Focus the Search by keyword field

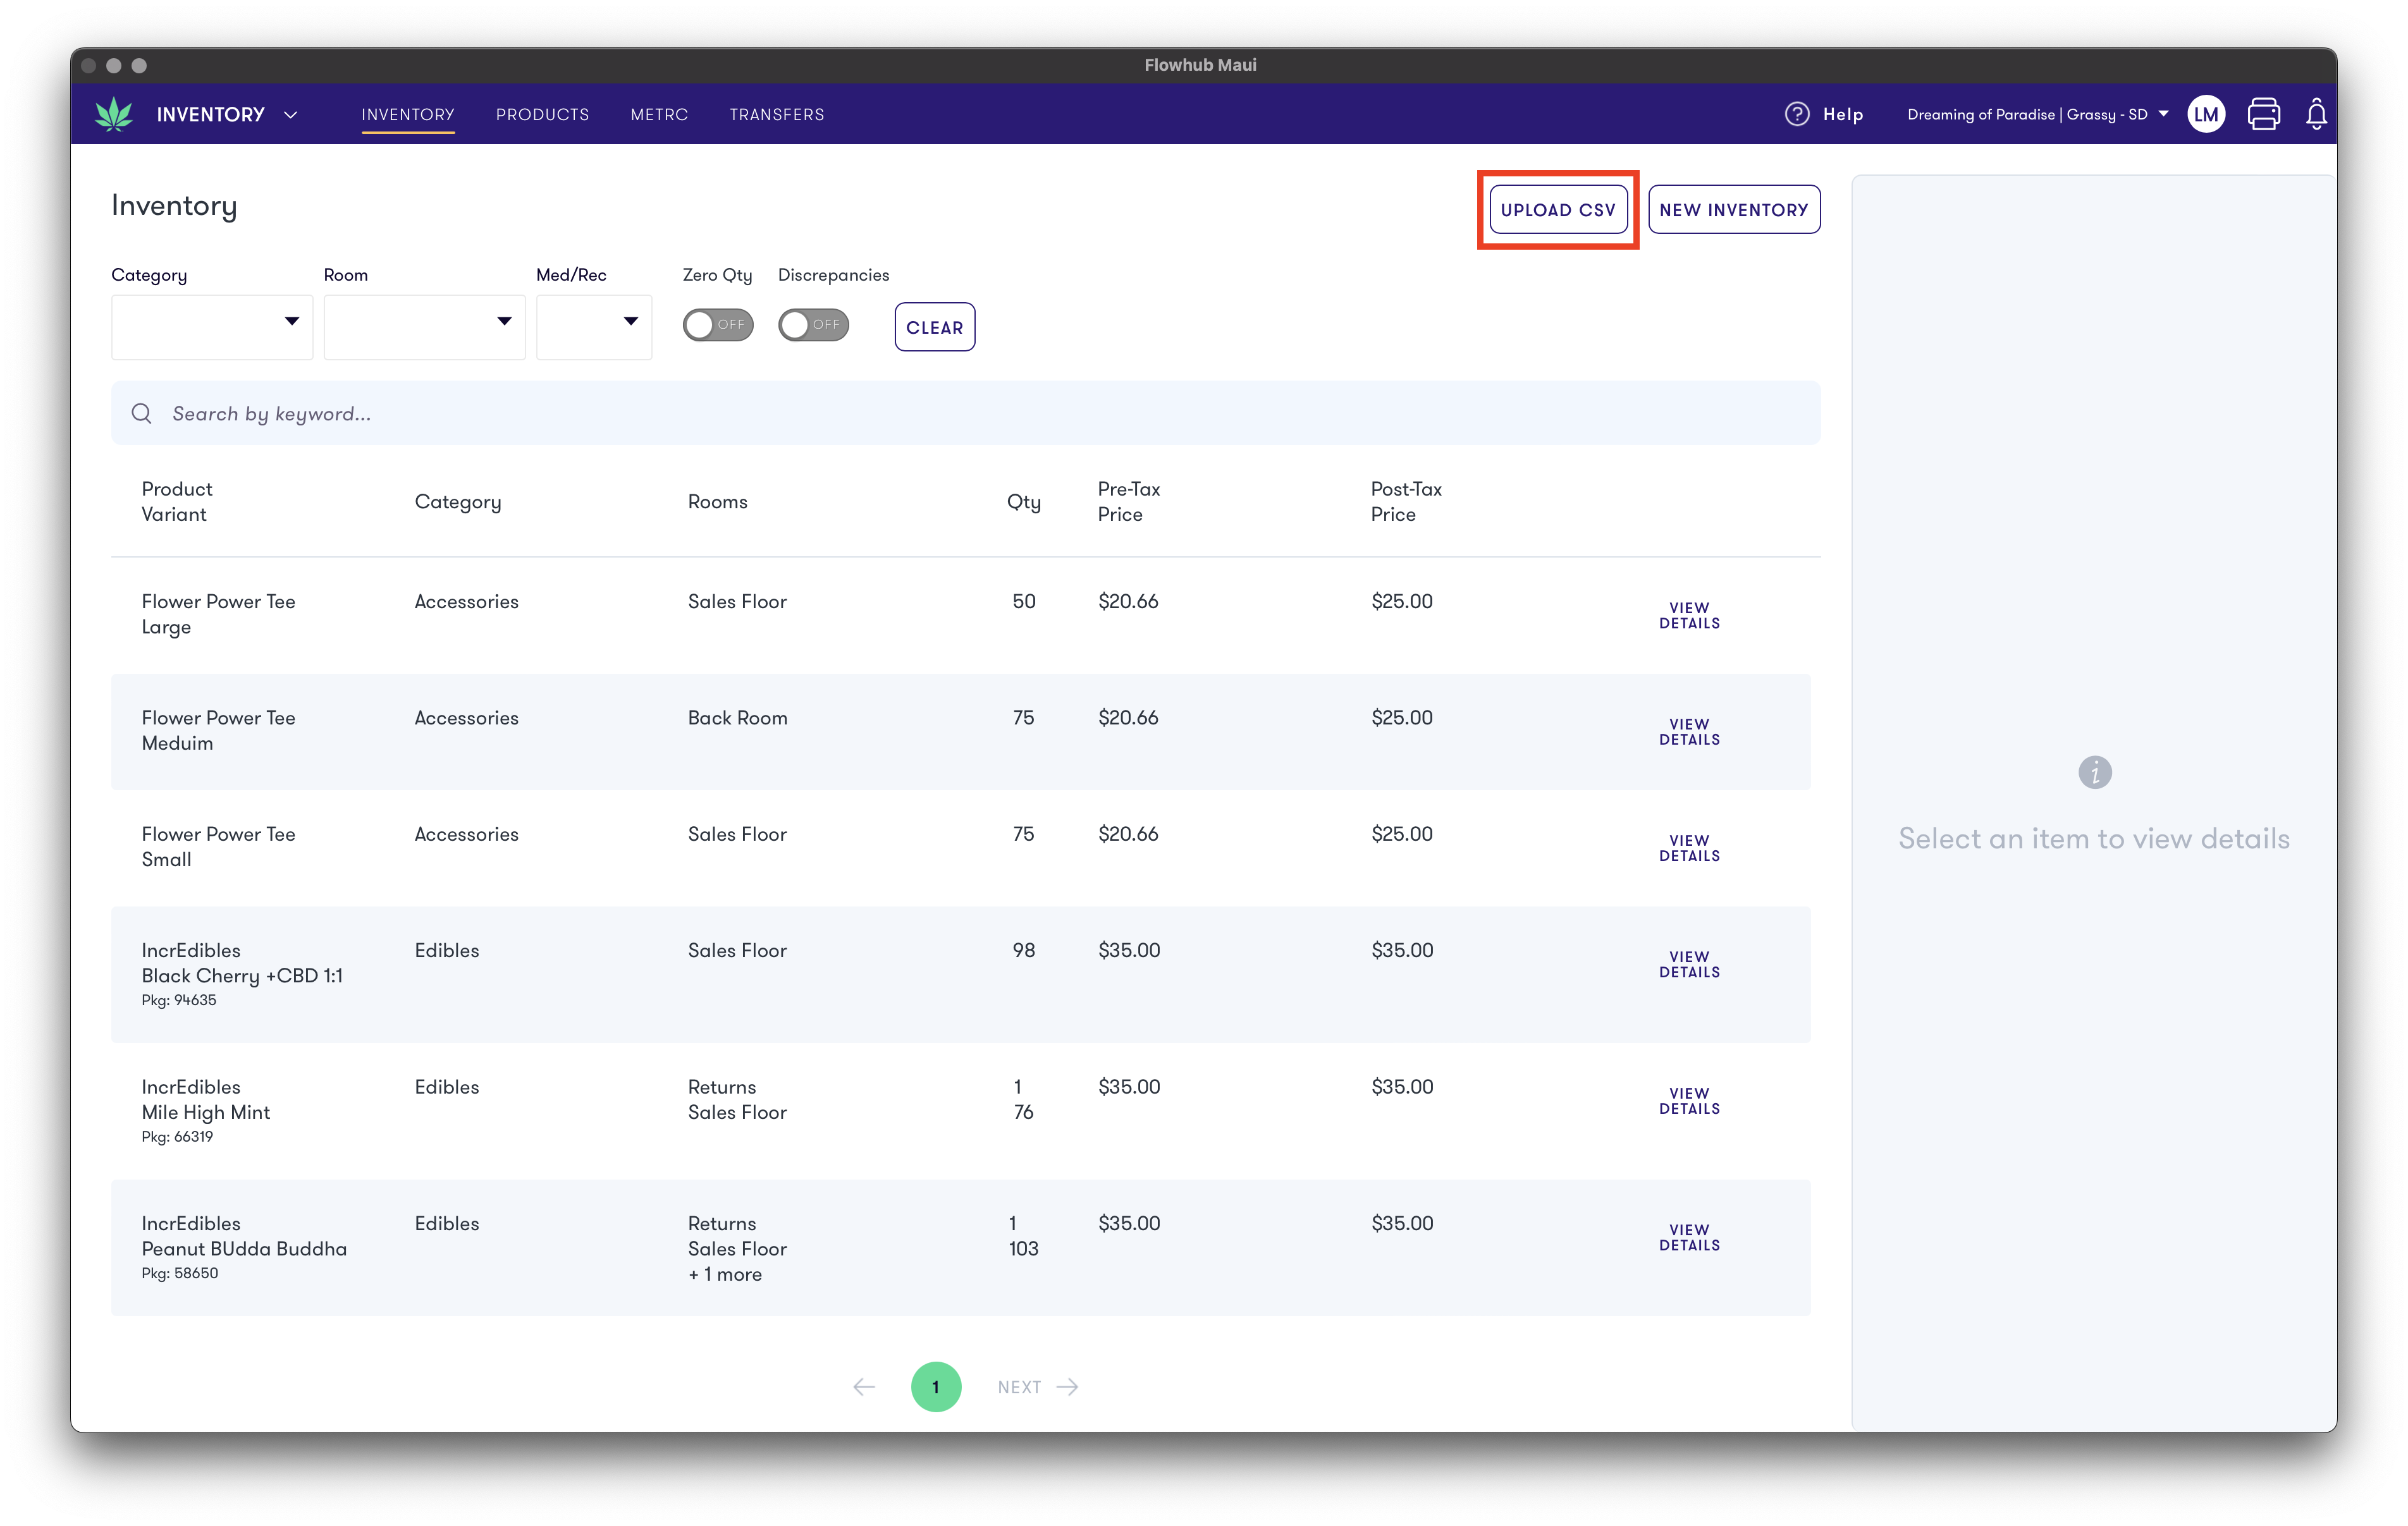(x=965, y=414)
